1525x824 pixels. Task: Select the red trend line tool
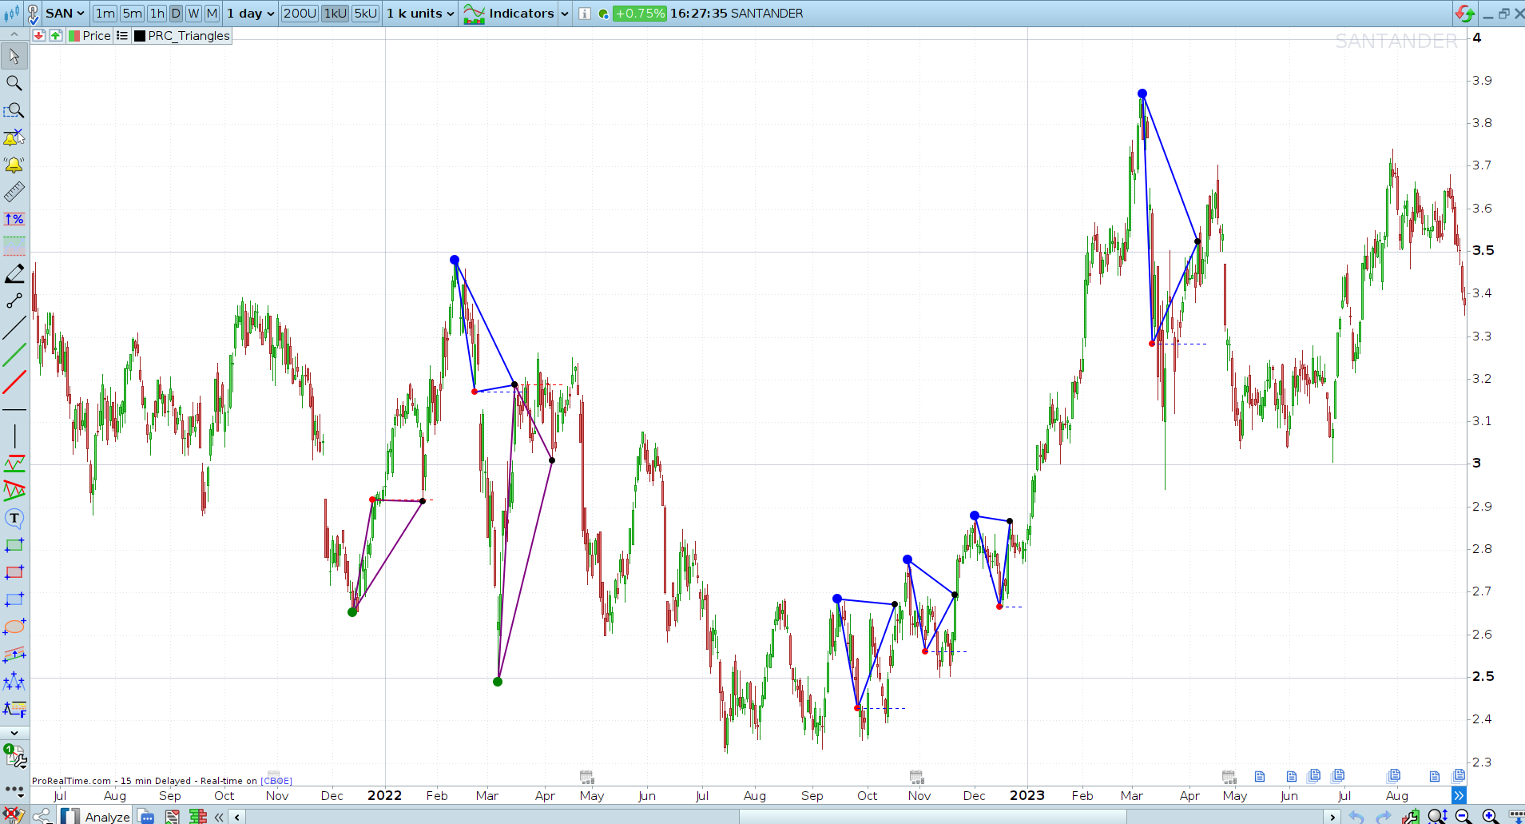14,382
